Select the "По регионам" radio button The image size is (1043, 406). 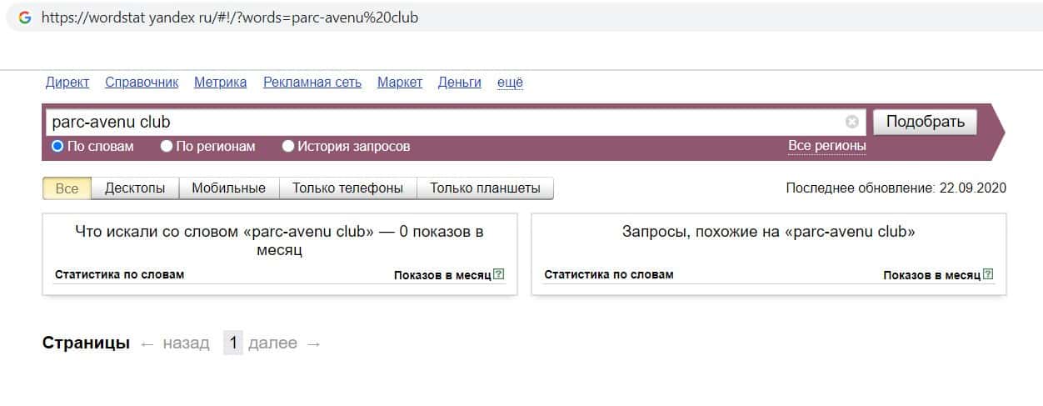[x=167, y=146]
